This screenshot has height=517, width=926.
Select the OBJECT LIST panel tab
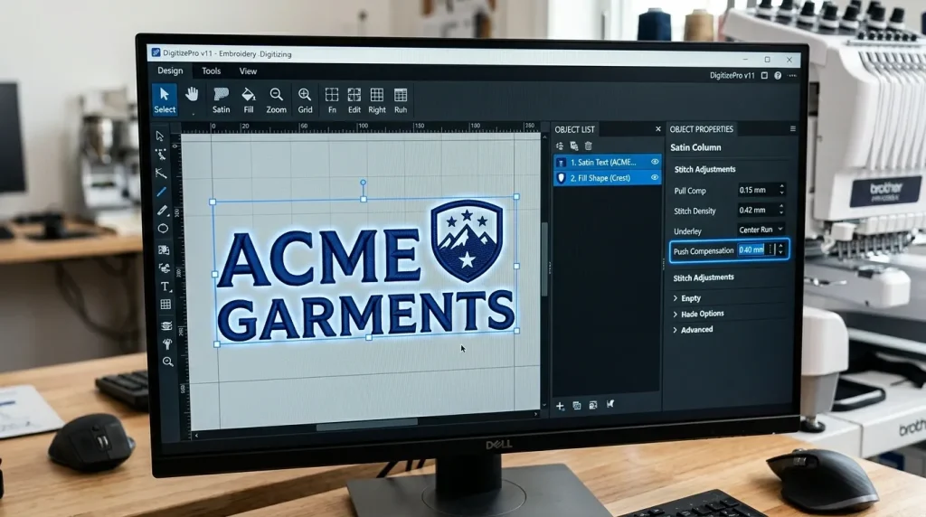(x=574, y=129)
